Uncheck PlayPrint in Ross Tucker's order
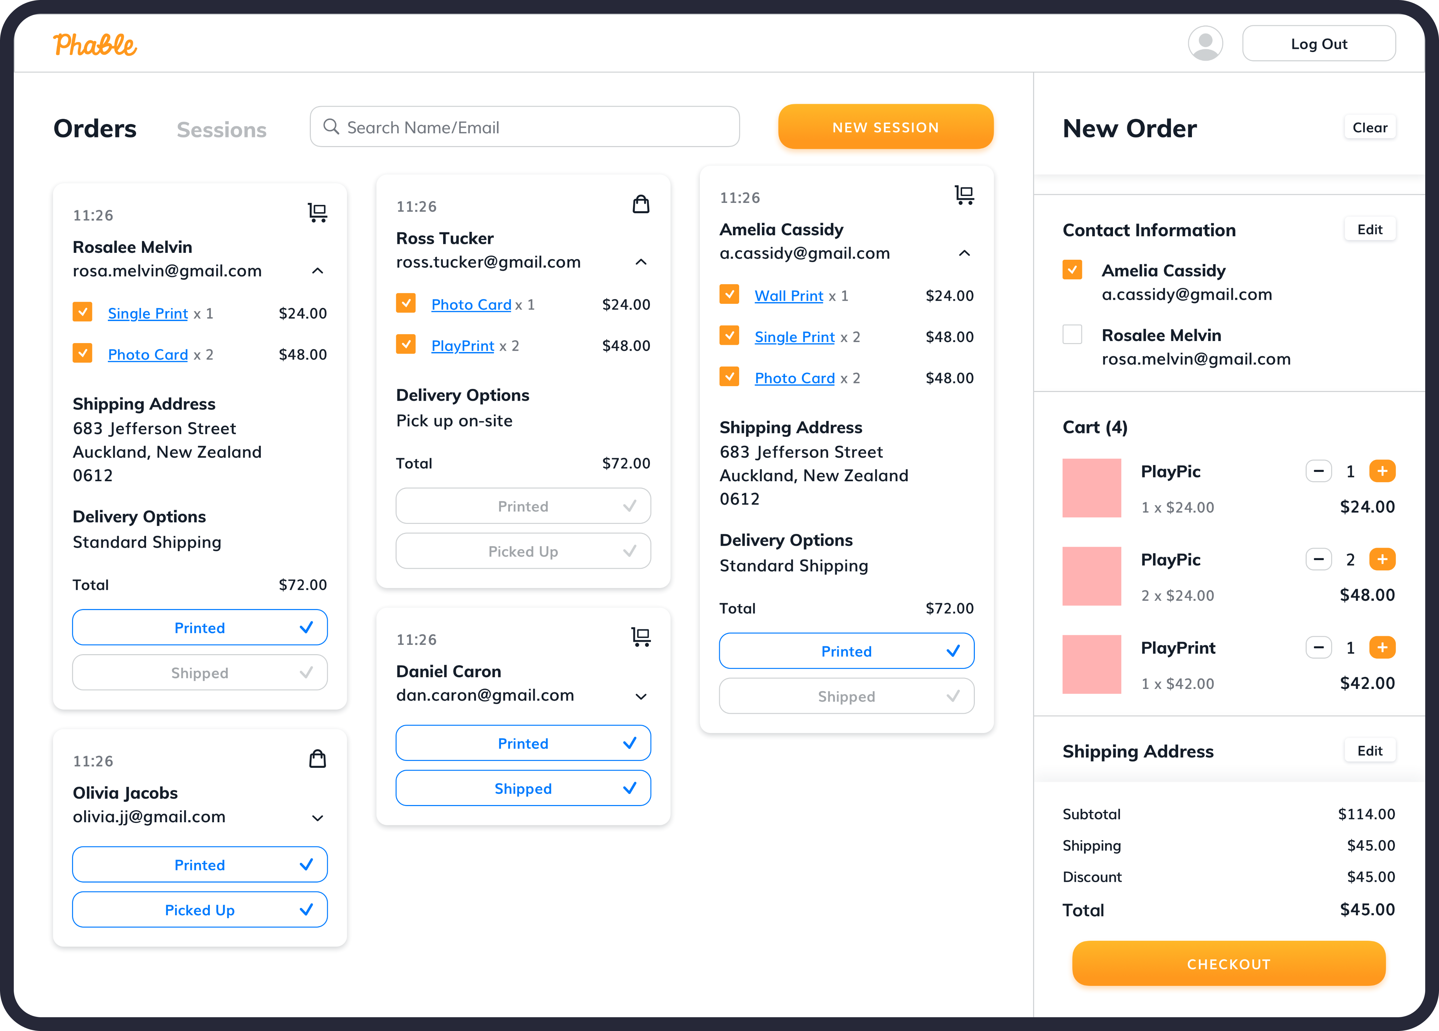Image resolution: width=1439 pixels, height=1031 pixels. tap(406, 344)
